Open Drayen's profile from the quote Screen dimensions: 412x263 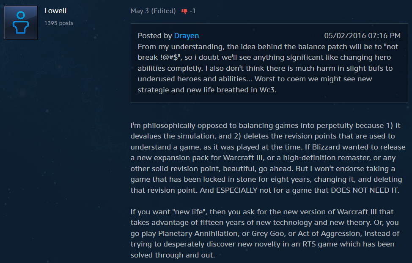click(x=187, y=36)
